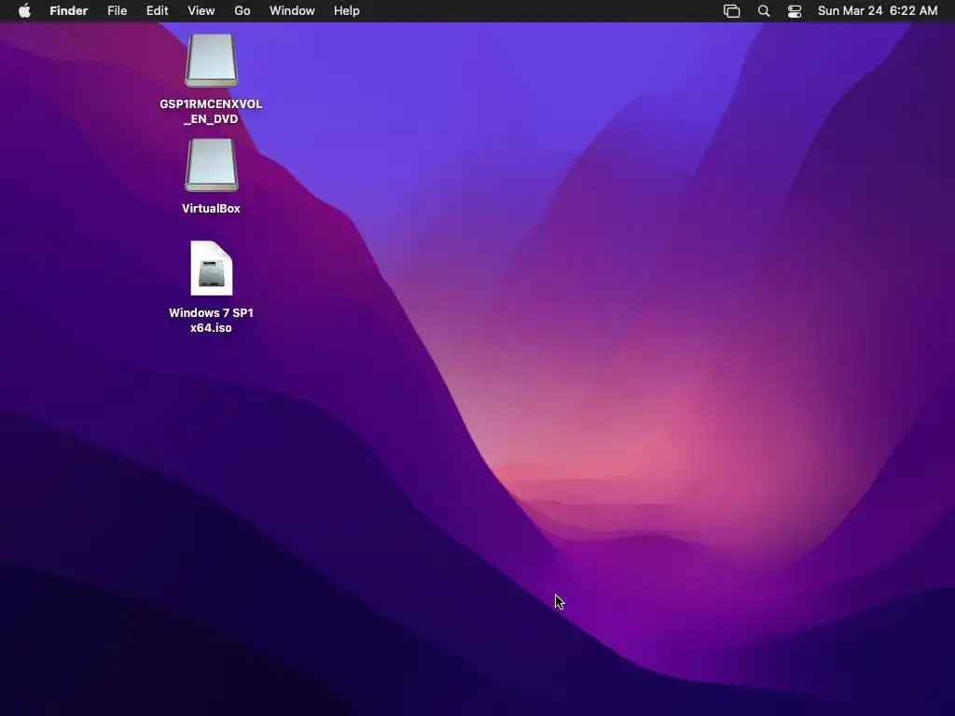Viewport: 955px width, 716px height.
Task: Select the VirtualBox drive icon
Action: pyautogui.click(x=212, y=165)
